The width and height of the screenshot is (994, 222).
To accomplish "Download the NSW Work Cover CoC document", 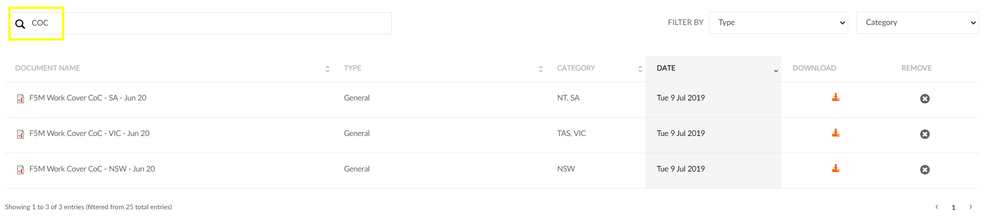I will coord(835,169).
